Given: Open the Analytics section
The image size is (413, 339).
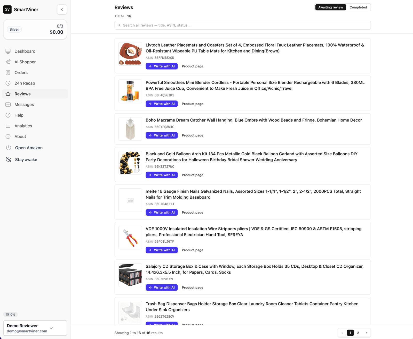Looking at the screenshot, I should [35, 126].
